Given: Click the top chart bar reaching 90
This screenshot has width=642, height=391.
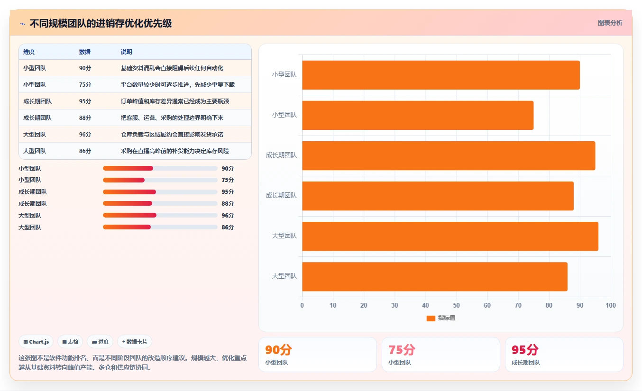Looking at the screenshot, I should click(441, 75).
